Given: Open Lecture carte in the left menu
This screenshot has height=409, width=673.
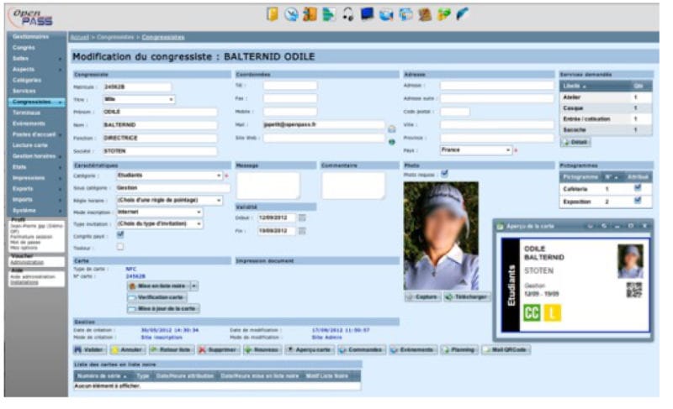Looking at the screenshot, I should coord(30,145).
